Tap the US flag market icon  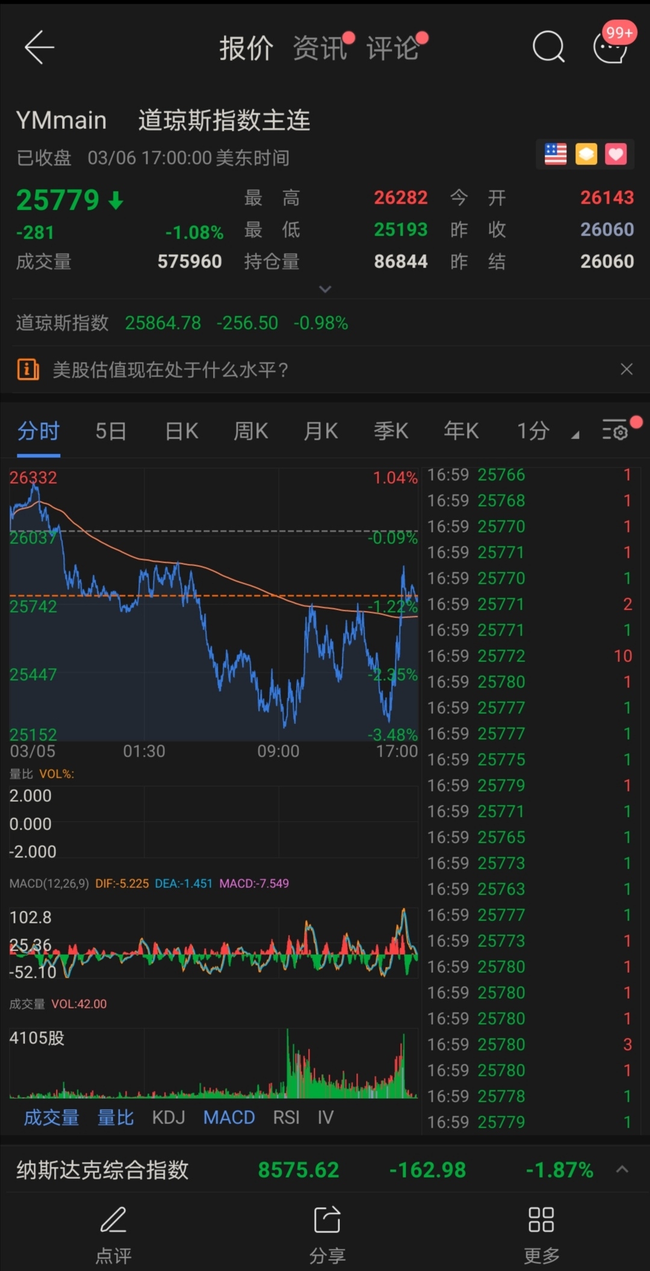click(x=556, y=154)
